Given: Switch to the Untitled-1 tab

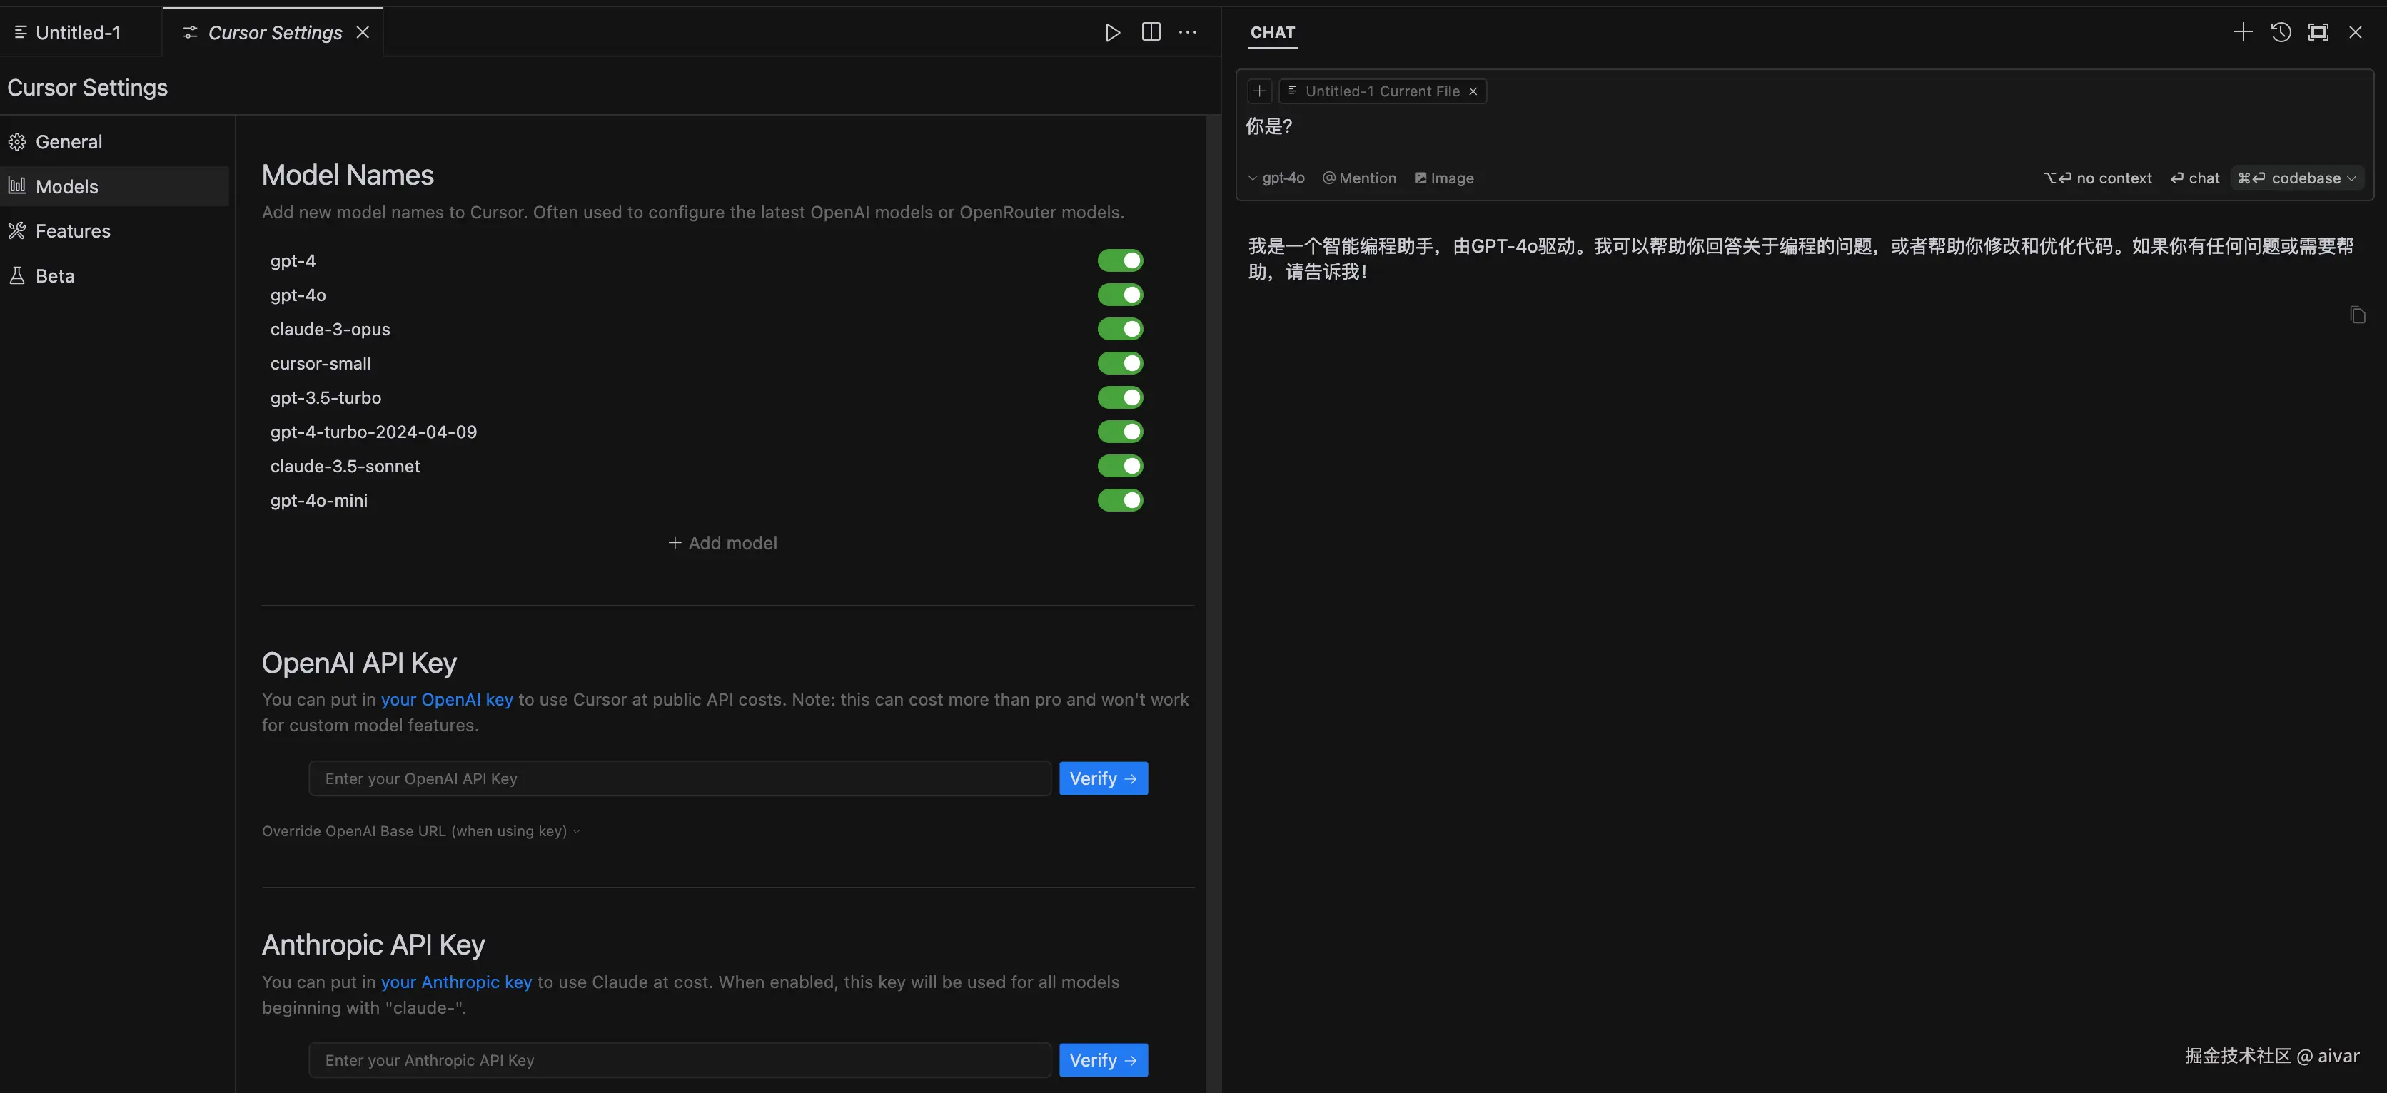Looking at the screenshot, I should click(x=69, y=32).
